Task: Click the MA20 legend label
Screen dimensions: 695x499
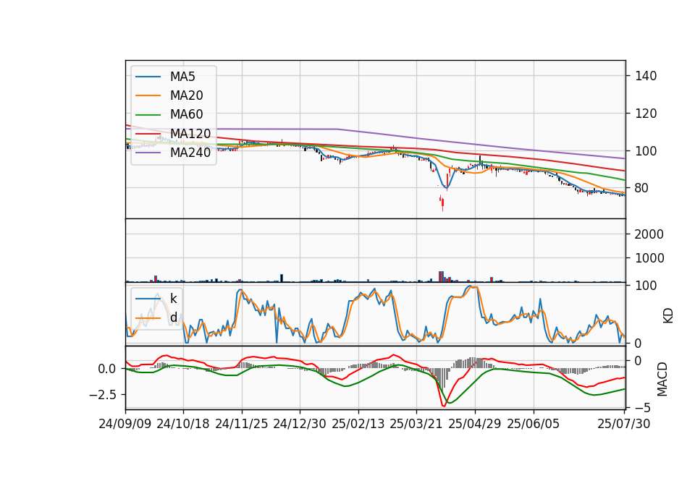Action: click(186, 95)
